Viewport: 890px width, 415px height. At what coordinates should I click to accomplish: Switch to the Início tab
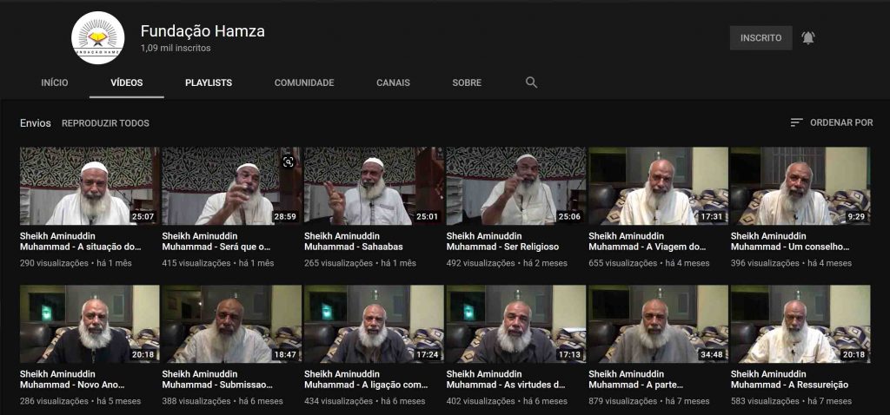pyautogui.click(x=55, y=82)
